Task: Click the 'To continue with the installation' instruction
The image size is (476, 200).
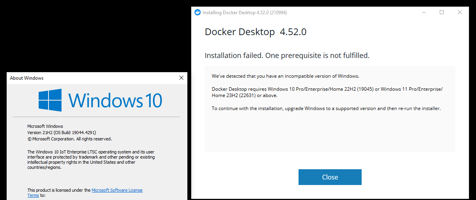Action: pos(326,108)
